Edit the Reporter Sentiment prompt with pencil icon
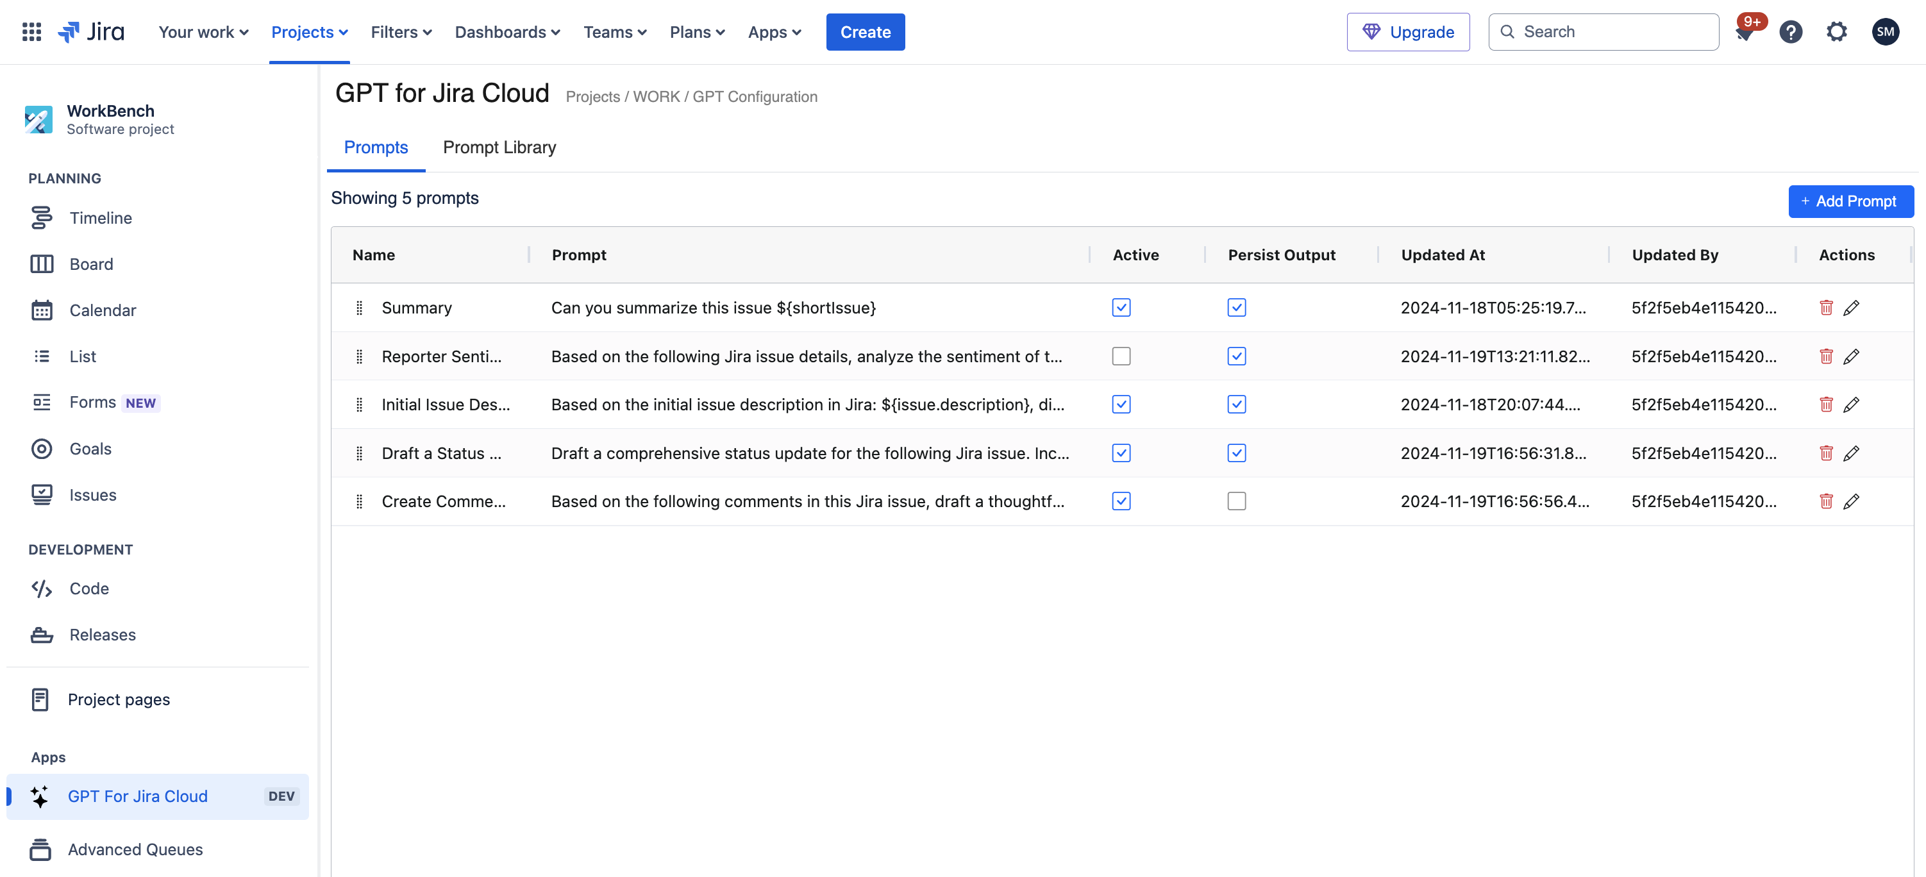 (x=1850, y=356)
